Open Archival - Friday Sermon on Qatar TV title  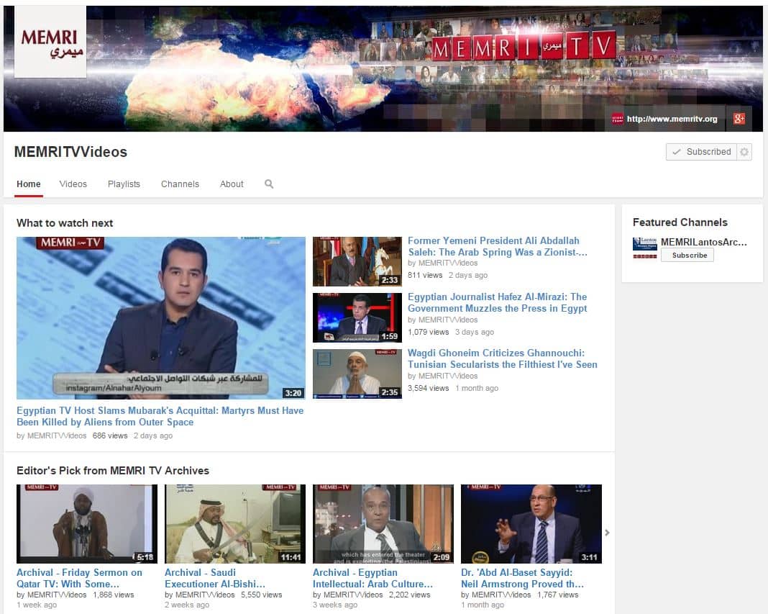pos(79,578)
